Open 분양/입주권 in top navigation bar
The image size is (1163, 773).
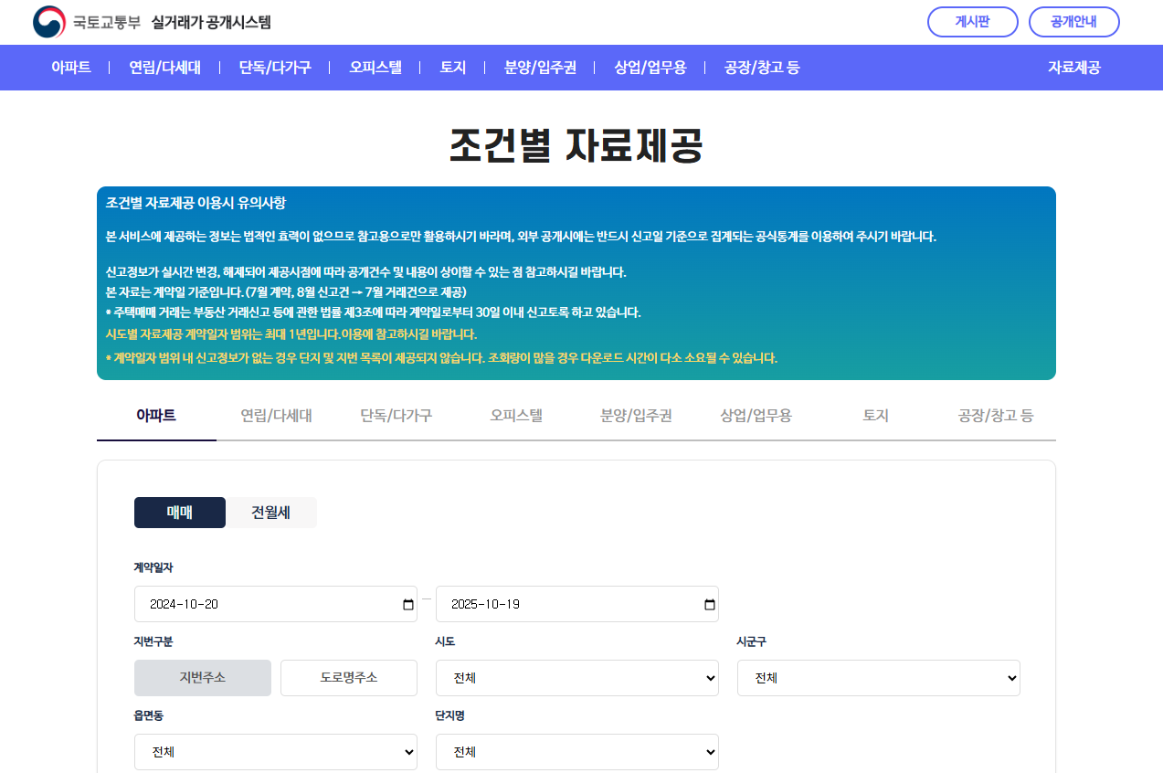point(540,68)
